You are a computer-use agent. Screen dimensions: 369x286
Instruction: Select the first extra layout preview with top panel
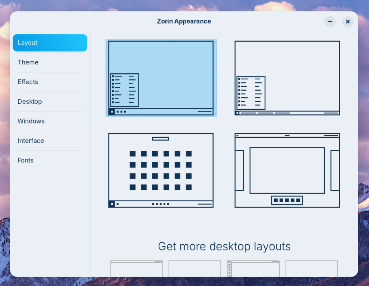coord(136,269)
